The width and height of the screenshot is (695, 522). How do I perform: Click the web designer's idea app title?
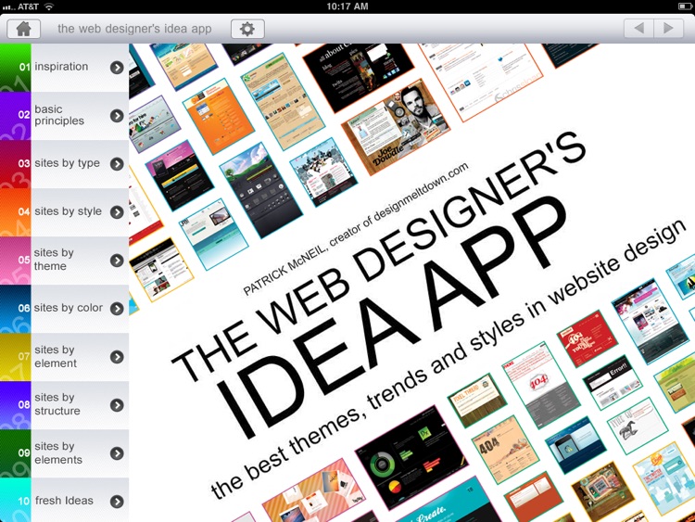pyautogui.click(x=134, y=29)
